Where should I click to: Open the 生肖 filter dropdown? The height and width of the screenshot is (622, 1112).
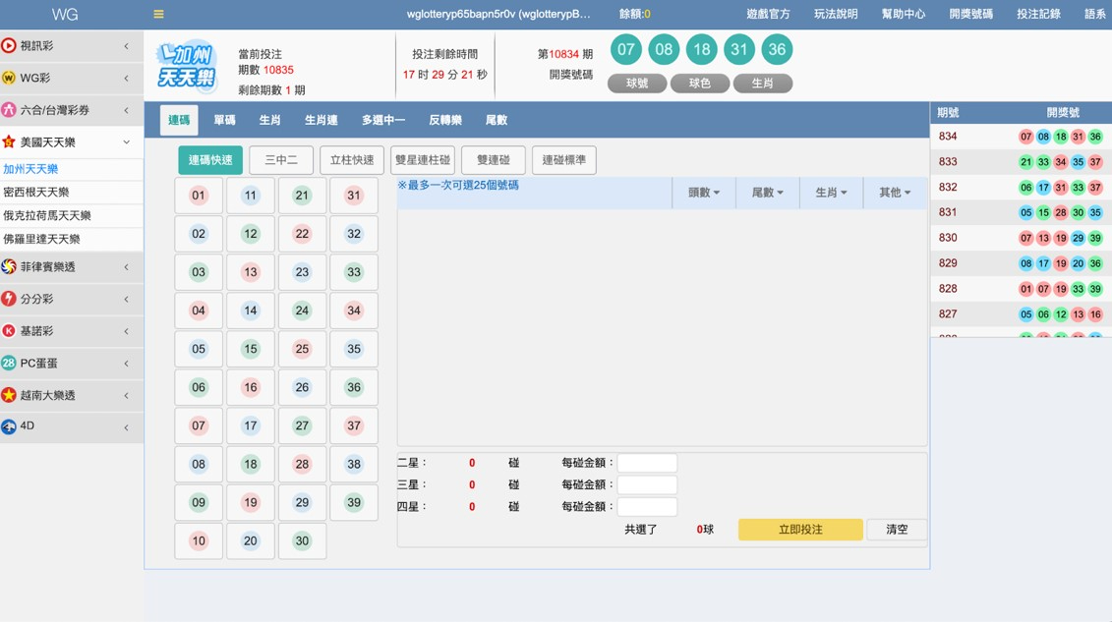[x=831, y=193]
